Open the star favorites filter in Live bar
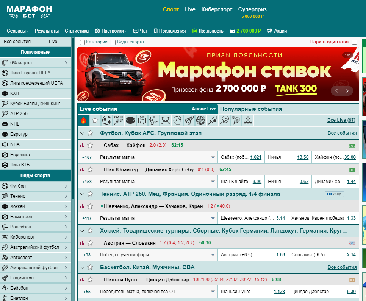The height and width of the screenshot is (301, 366). (x=95, y=120)
